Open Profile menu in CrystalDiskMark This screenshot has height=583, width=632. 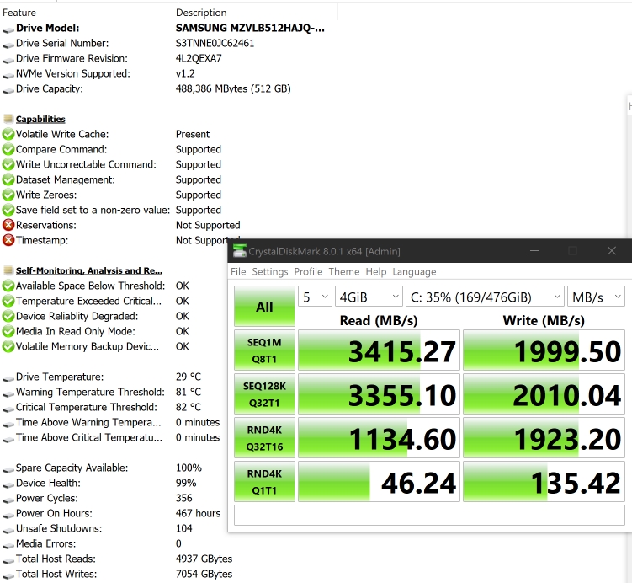(x=308, y=272)
